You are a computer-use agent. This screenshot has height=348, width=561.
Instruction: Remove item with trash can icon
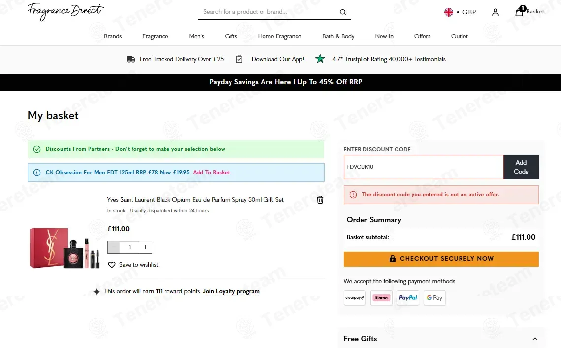click(x=320, y=200)
